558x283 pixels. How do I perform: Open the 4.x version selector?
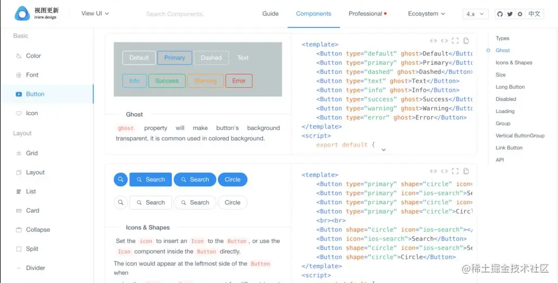(475, 14)
